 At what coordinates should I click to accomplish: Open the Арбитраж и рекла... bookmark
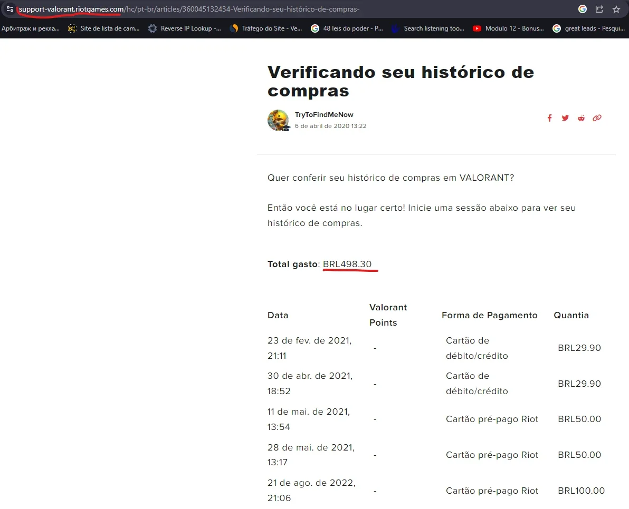pos(31,28)
